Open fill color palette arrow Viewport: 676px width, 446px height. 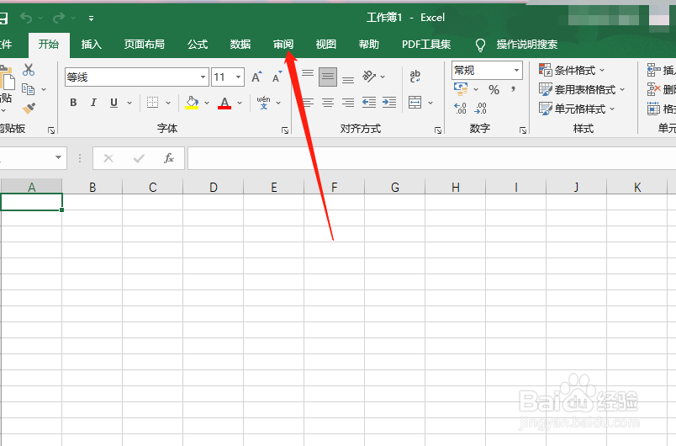[x=207, y=103]
